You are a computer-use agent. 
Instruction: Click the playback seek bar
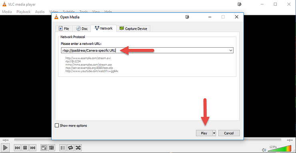point(148,140)
